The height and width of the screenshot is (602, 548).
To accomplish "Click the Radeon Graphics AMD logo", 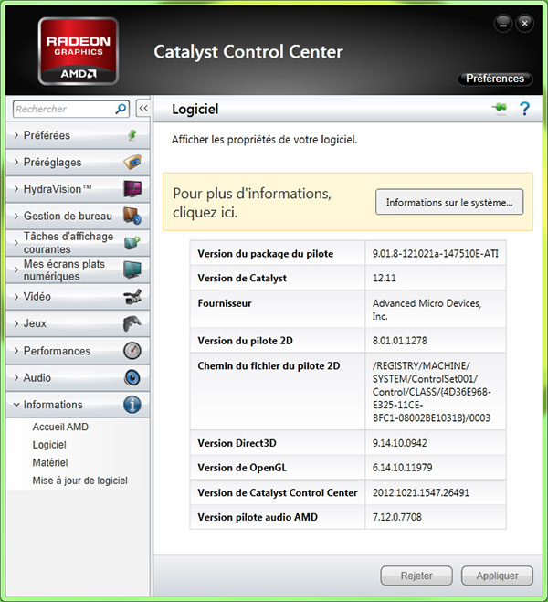I will 79,51.
